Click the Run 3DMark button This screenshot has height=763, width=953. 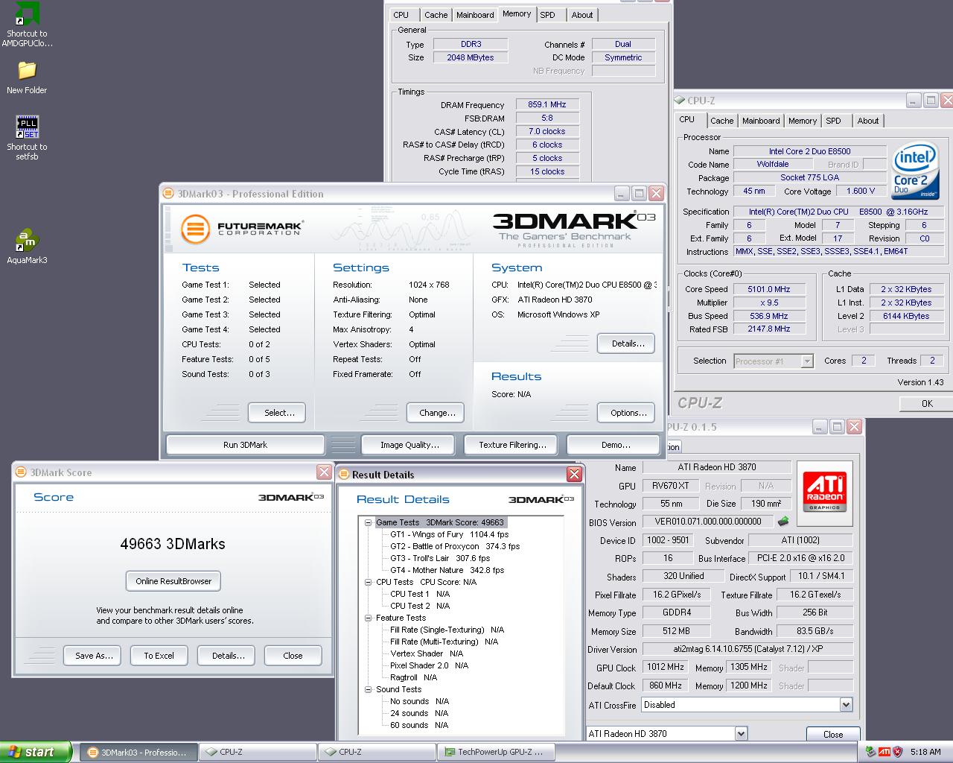pyautogui.click(x=245, y=445)
